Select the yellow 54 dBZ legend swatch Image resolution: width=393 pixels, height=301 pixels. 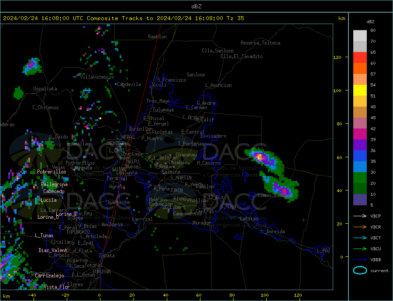coord(360,90)
